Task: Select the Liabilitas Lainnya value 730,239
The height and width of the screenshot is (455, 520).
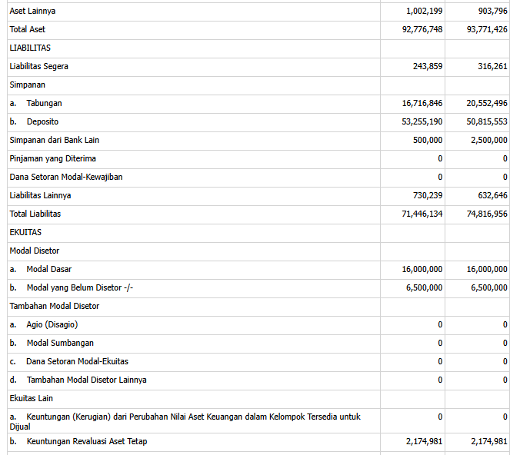Action: coord(427,195)
